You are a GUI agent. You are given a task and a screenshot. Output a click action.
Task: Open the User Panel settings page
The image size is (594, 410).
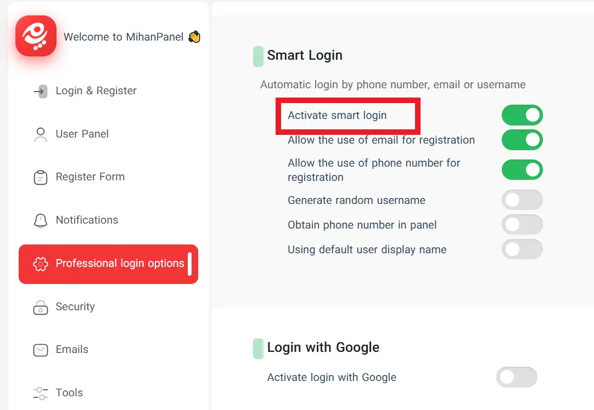click(81, 134)
